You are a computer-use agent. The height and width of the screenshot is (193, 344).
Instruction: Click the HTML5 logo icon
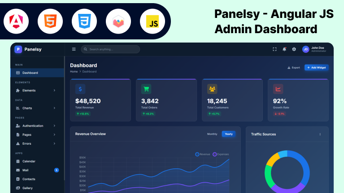pos(50,21)
